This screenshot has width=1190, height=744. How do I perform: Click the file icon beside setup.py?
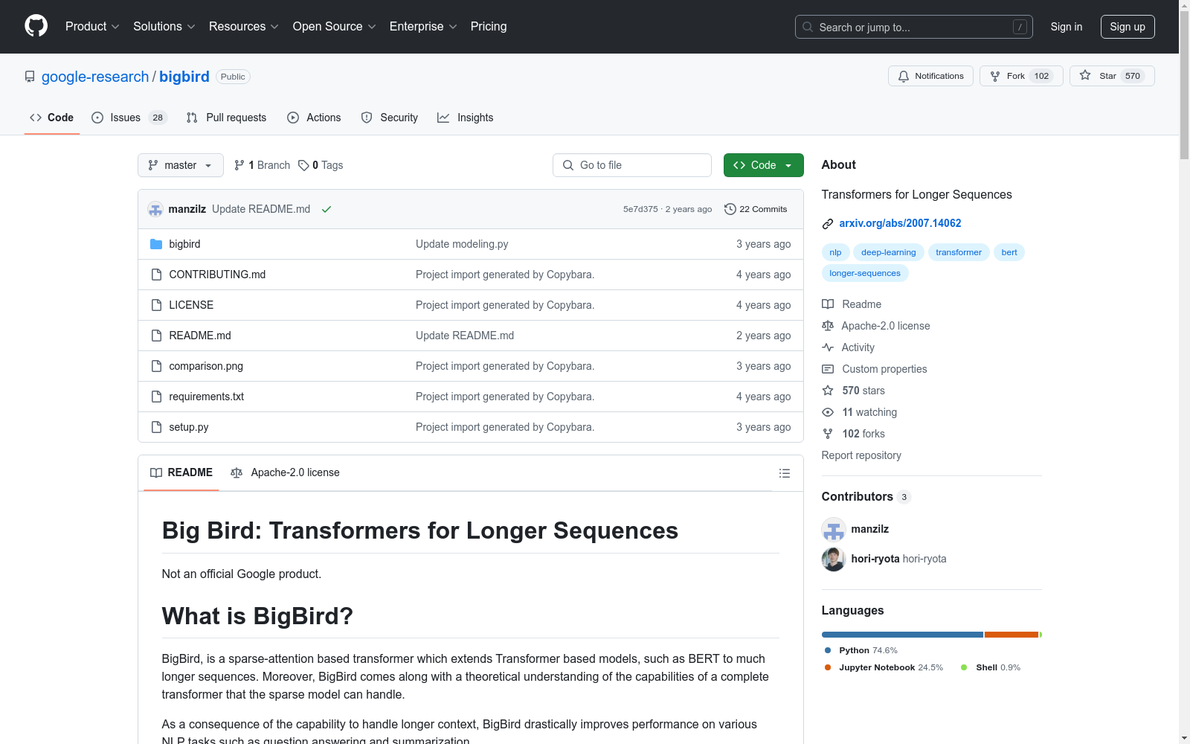coord(156,427)
